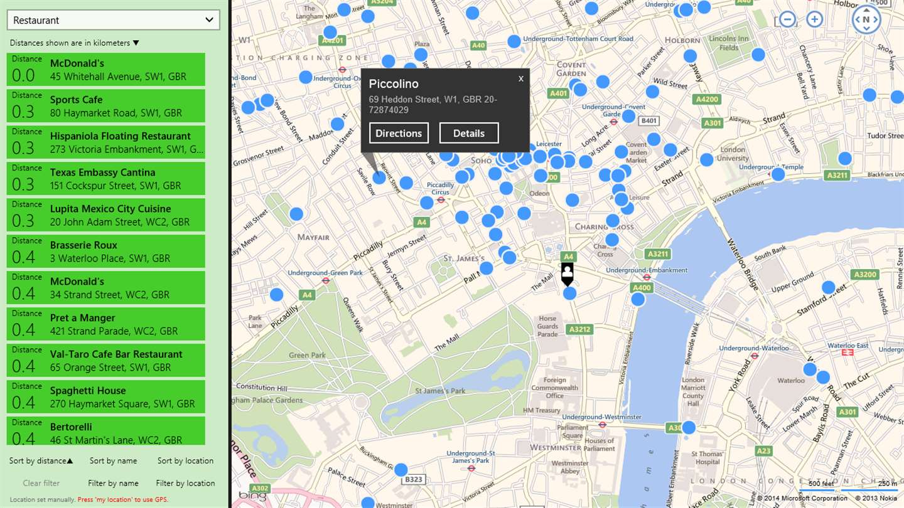Toggle Sort by distance order
Screen dimensions: 904x508
point(41,460)
